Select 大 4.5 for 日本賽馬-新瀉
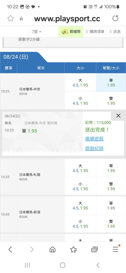Viewport: 126px width, 273px height. 80,206
